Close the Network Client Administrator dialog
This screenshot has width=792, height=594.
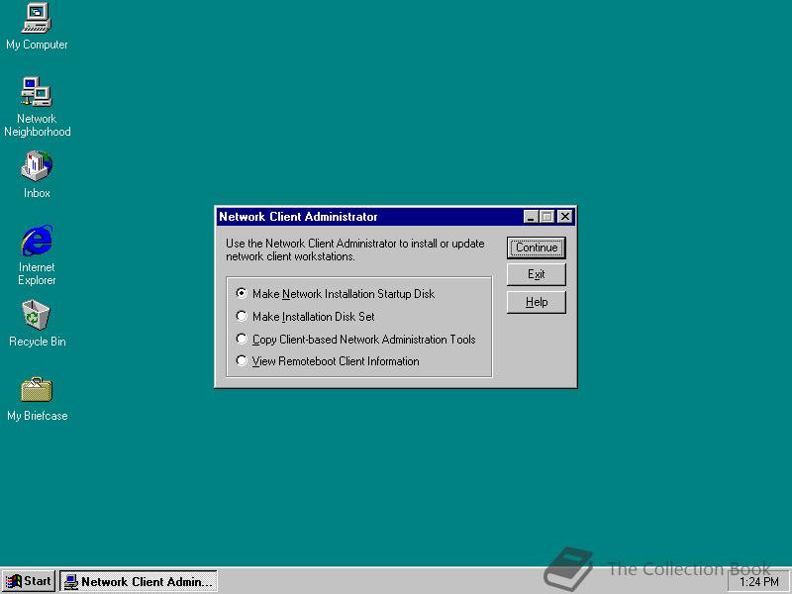tap(564, 217)
